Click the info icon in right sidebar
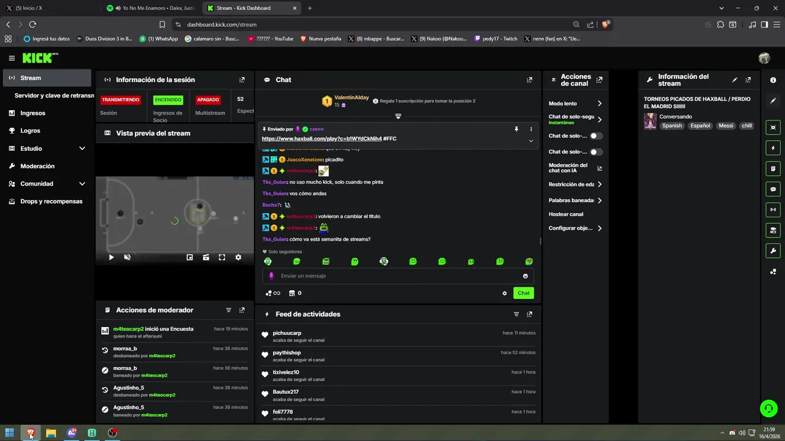Screen dimensions: 785x441 pyautogui.click(x=773, y=80)
